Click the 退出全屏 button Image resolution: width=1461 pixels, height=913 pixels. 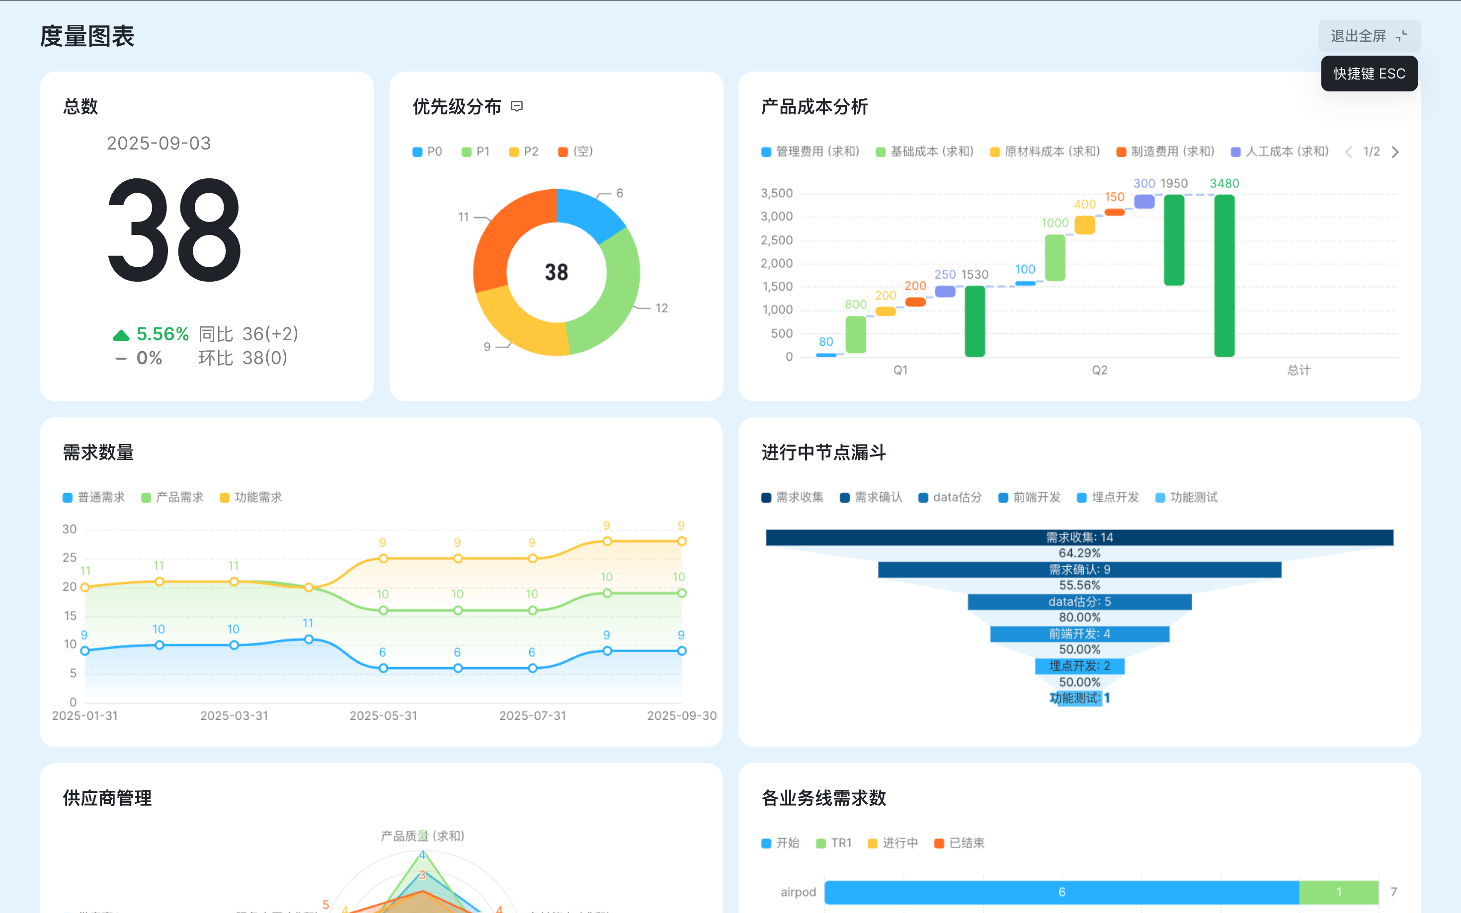pyautogui.click(x=1369, y=36)
